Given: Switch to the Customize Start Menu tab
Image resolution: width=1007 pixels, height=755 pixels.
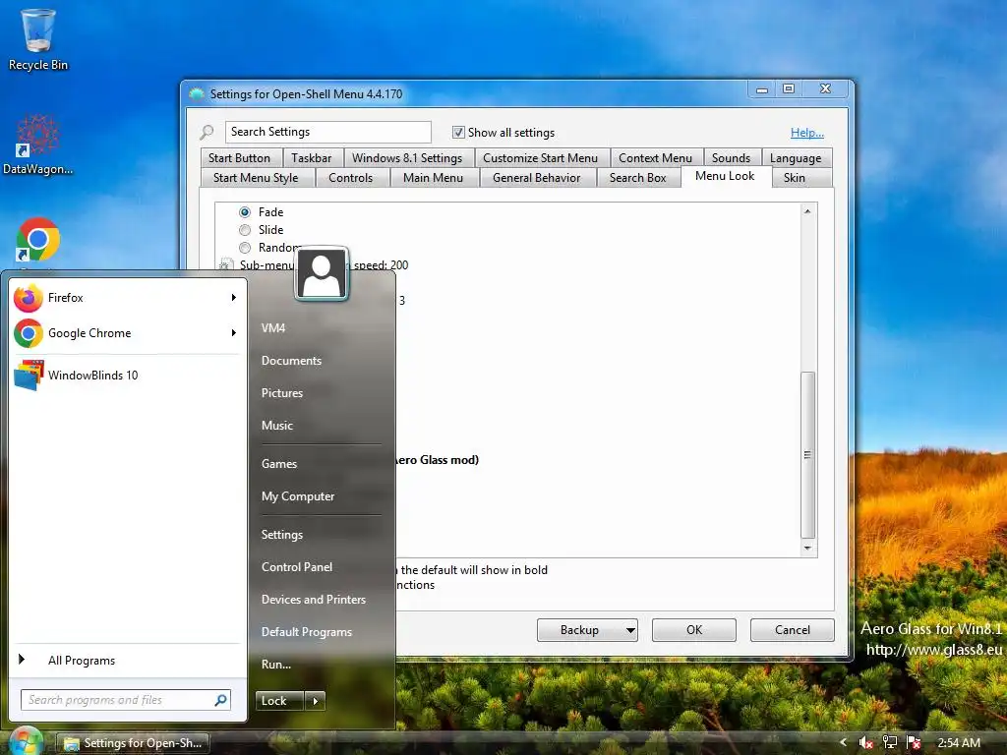Looking at the screenshot, I should (540, 158).
